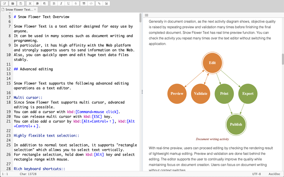Cut selection with the scissors icon
Viewport: 284px width, 177px height.
(30, 4)
